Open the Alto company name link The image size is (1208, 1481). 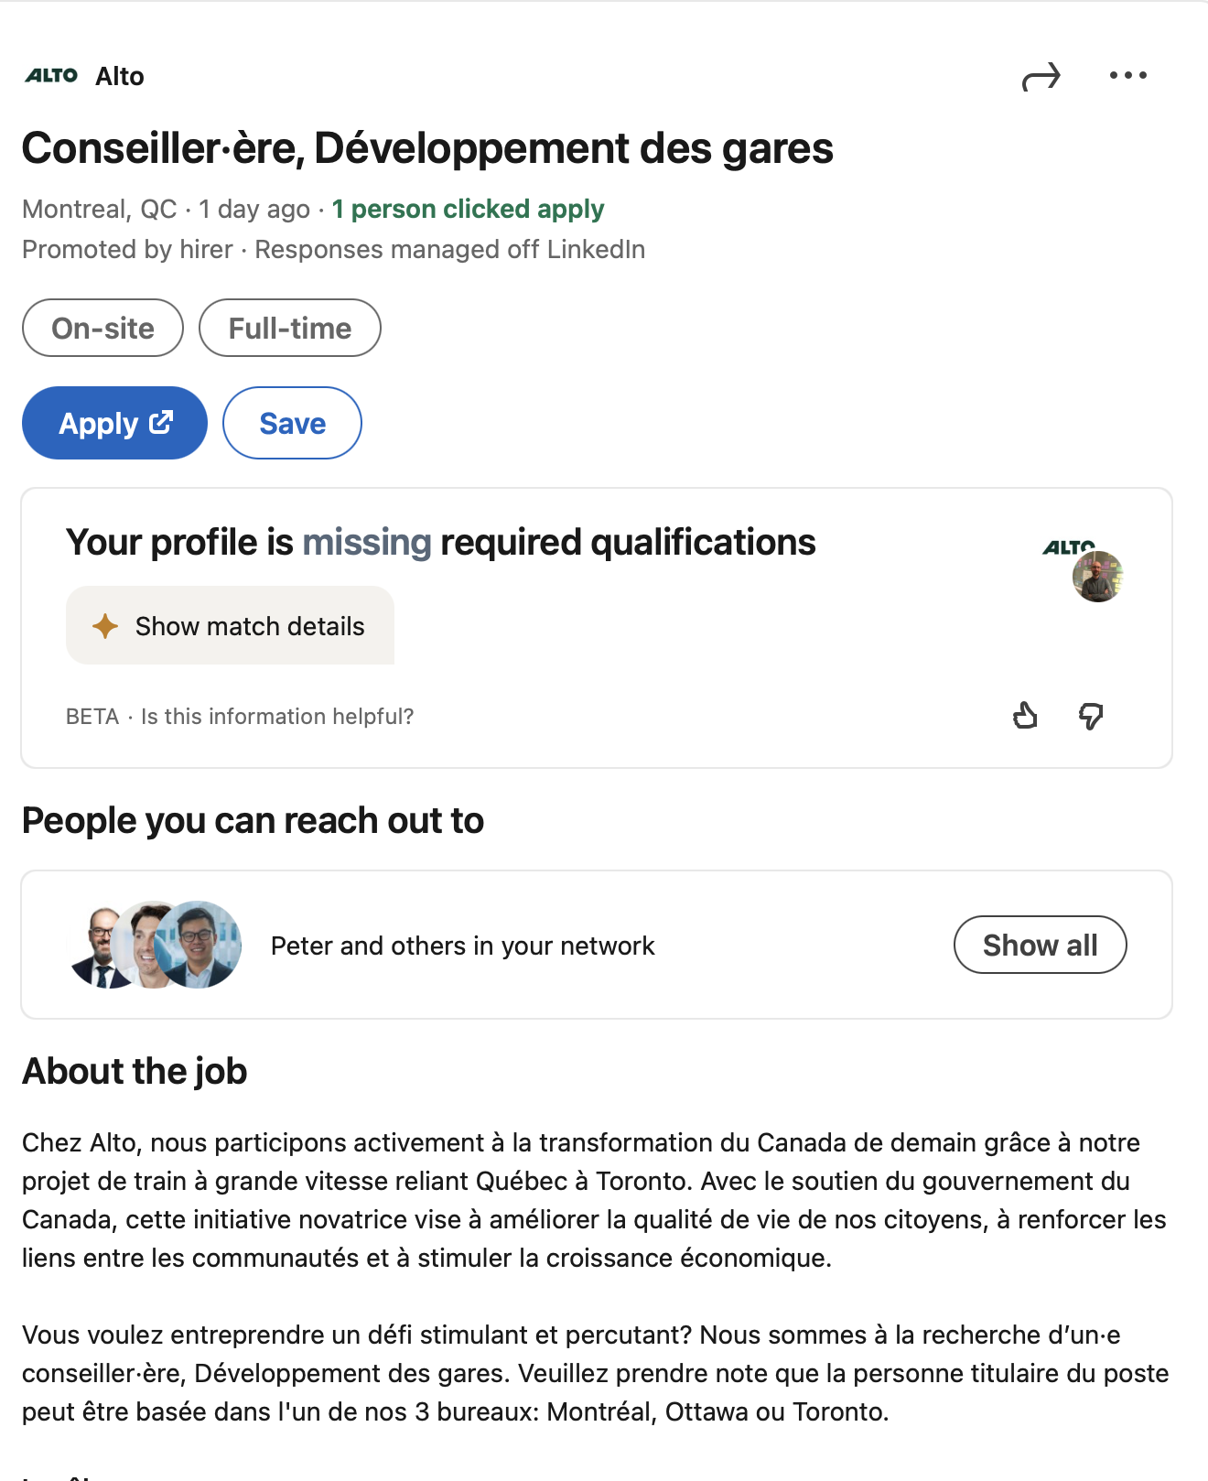[x=120, y=76]
